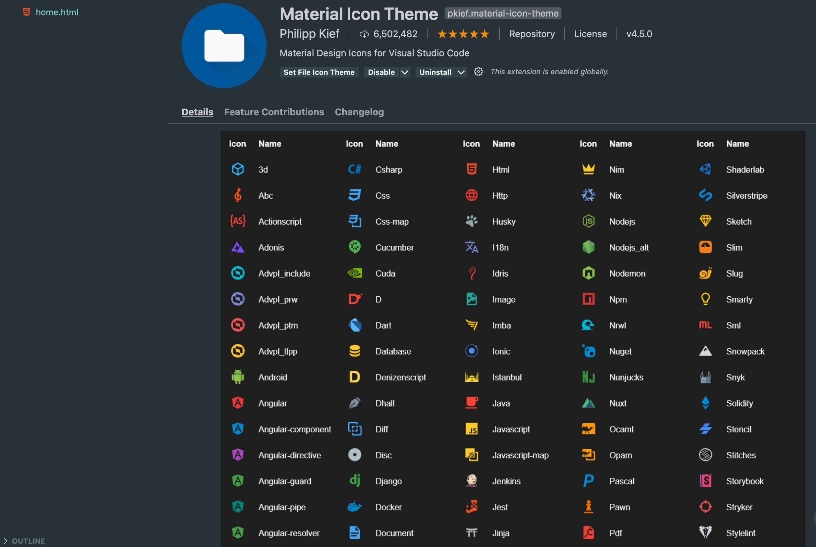Click the Android robot icon
This screenshot has width=816, height=547.
pyautogui.click(x=238, y=377)
